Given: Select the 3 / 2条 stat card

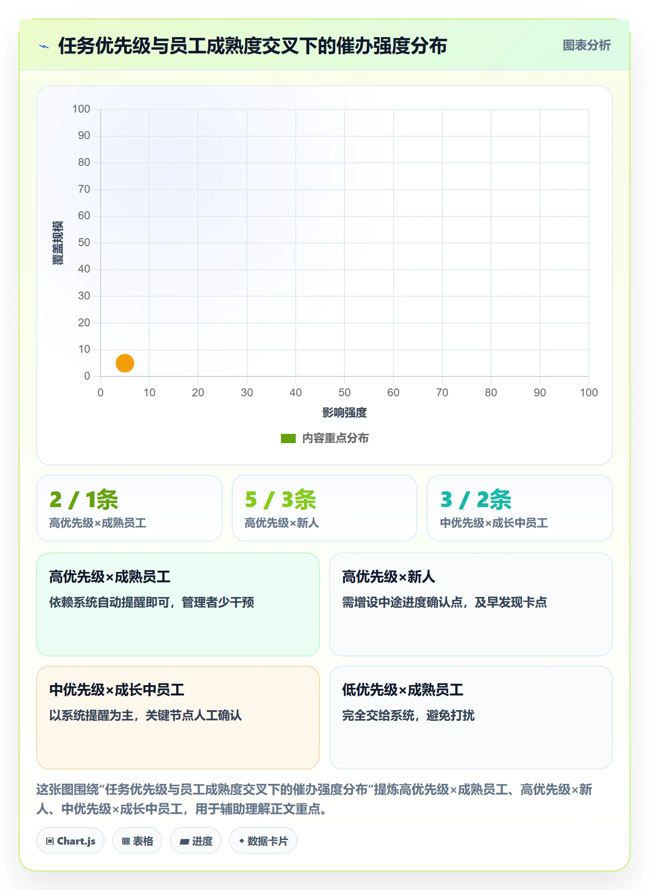Looking at the screenshot, I should [x=520, y=508].
